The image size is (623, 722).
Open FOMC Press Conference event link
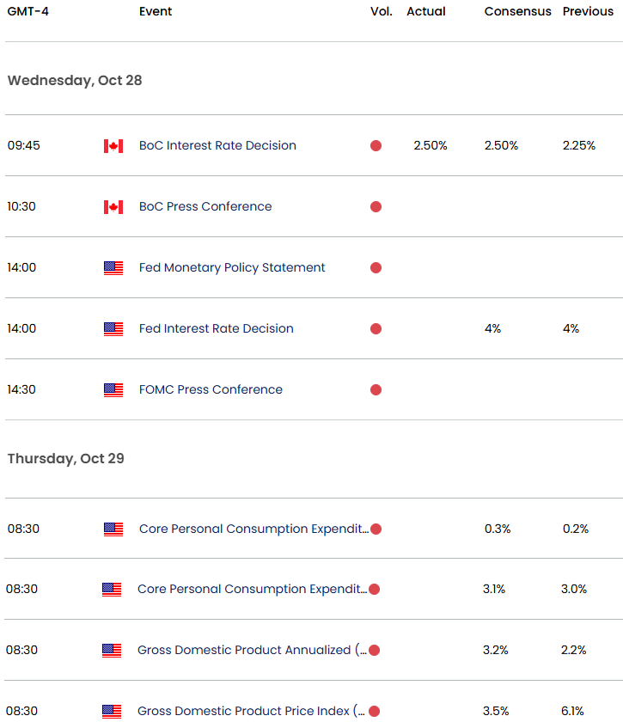(x=211, y=389)
